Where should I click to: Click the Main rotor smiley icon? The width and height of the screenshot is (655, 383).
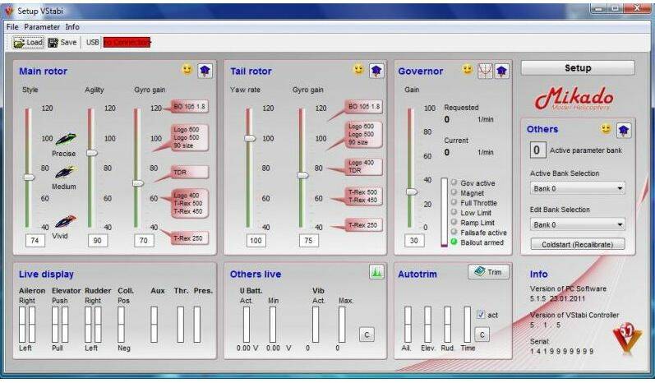[187, 71]
